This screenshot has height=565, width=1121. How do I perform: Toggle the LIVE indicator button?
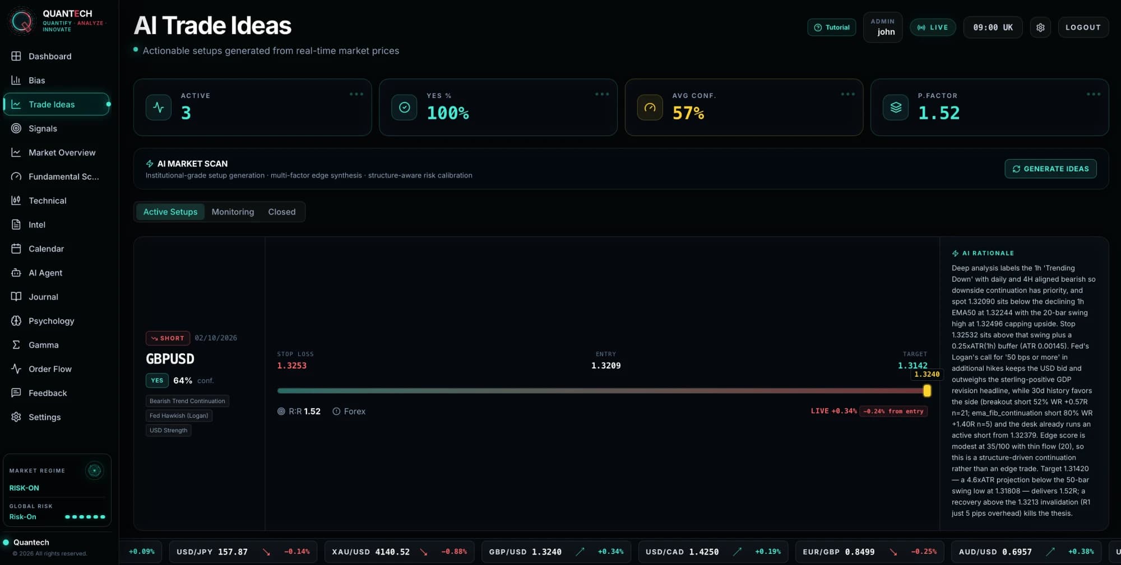933,27
